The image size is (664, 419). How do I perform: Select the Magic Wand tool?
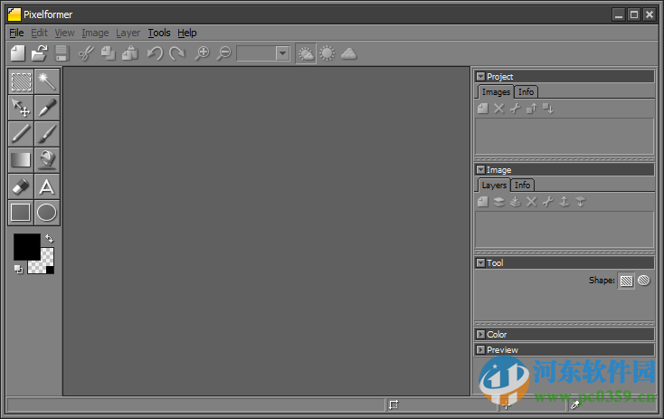click(47, 81)
